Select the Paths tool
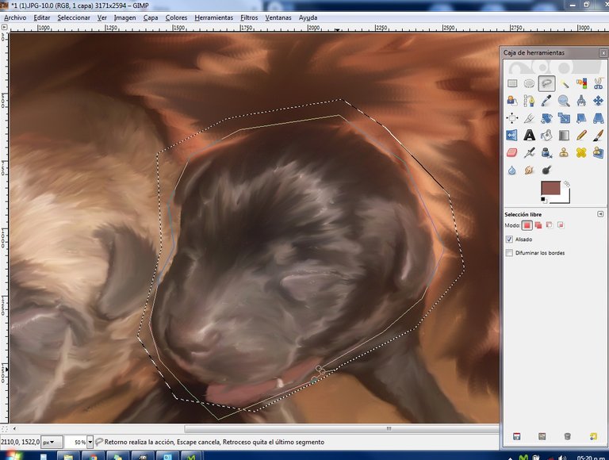Image resolution: width=609 pixels, height=460 pixels. click(x=529, y=101)
